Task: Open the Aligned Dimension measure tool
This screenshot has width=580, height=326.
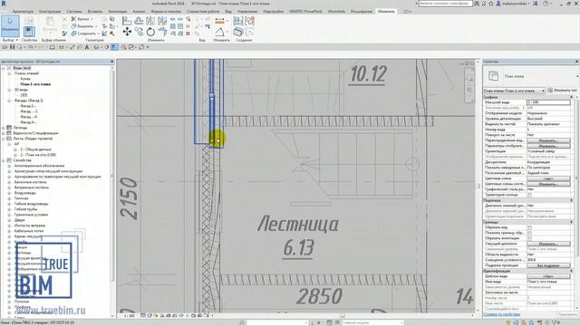Action: coord(219,21)
